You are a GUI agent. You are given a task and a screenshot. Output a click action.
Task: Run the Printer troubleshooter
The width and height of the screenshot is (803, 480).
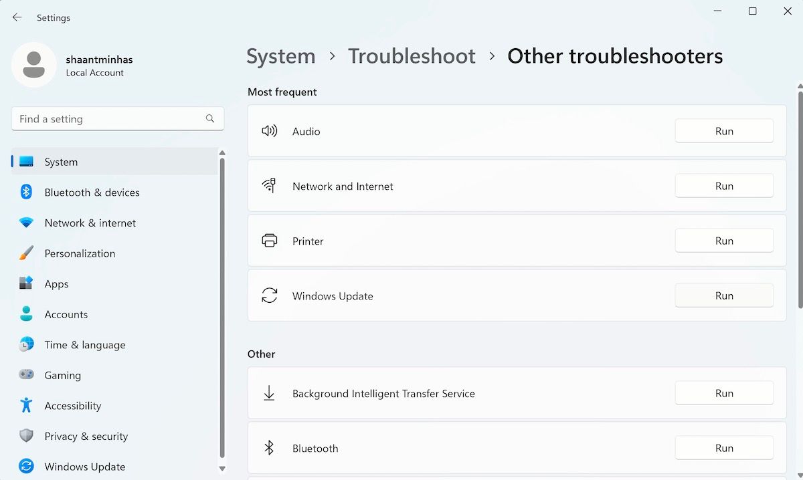point(724,241)
